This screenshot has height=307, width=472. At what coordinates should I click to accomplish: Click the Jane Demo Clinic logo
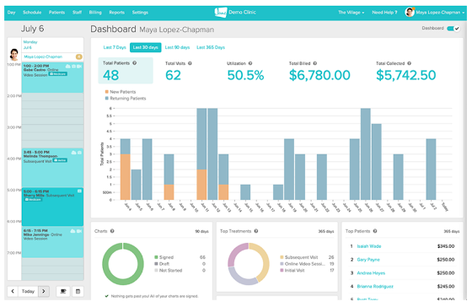[x=235, y=13]
